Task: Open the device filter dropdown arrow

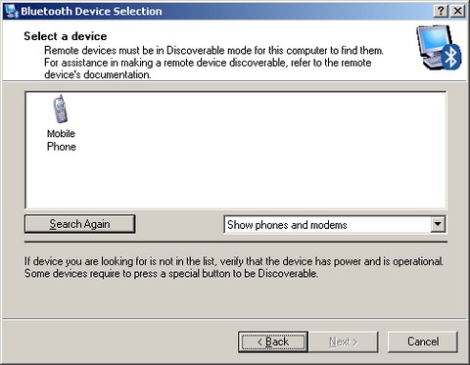Action: pyautogui.click(x=438, y=224)
